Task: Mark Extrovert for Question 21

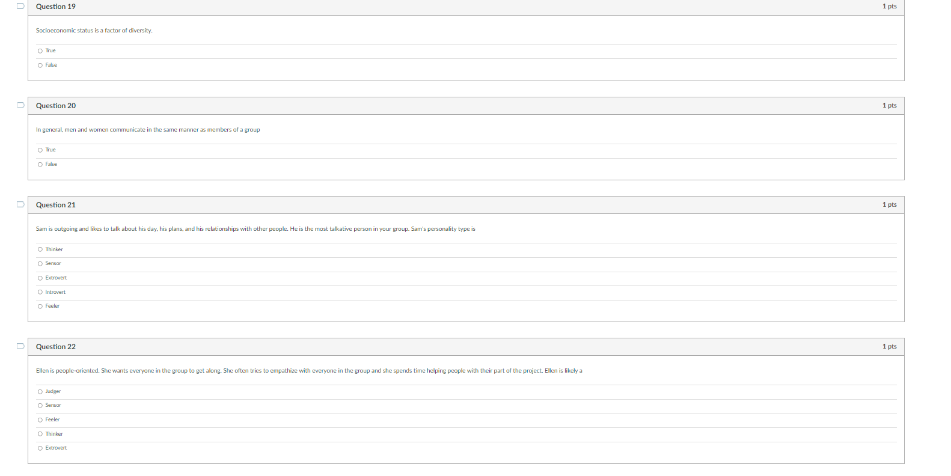Action: coord(40,278)
